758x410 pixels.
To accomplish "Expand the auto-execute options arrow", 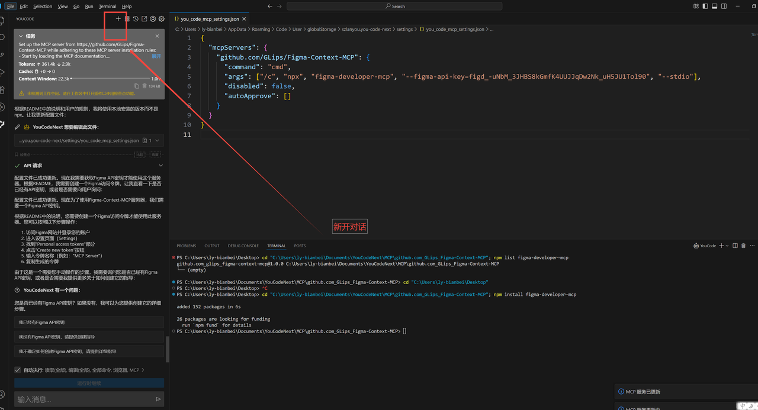I will 143,370.
